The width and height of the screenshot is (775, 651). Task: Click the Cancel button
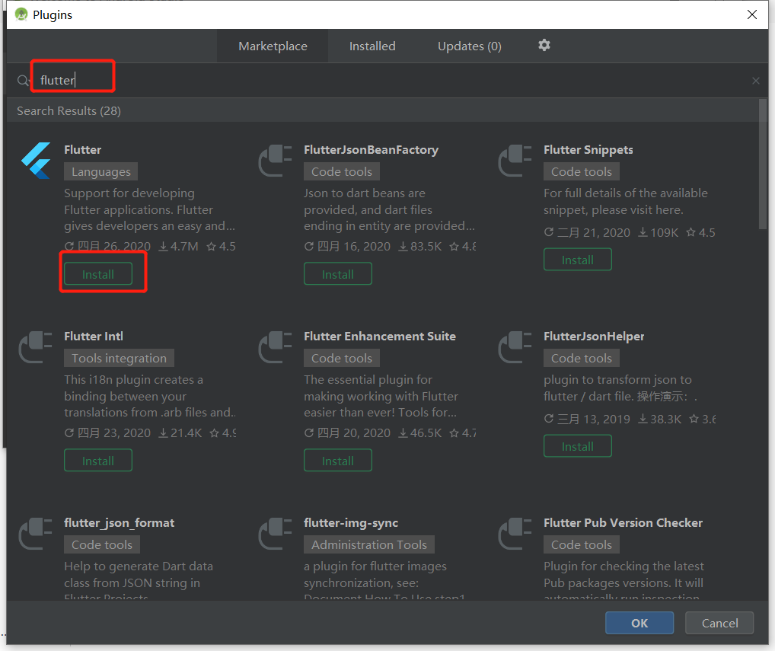[719, 623]
